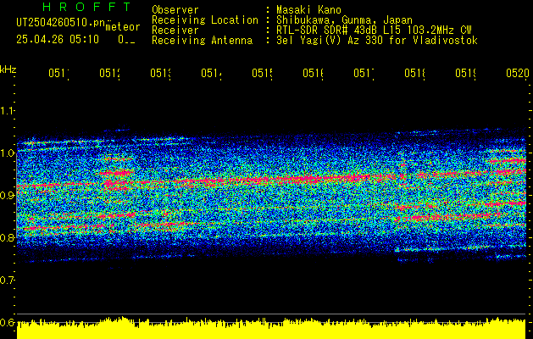Click the 'Receiving Location' label
This screenshot has width=533, height=339.
(x=205, y=20)
